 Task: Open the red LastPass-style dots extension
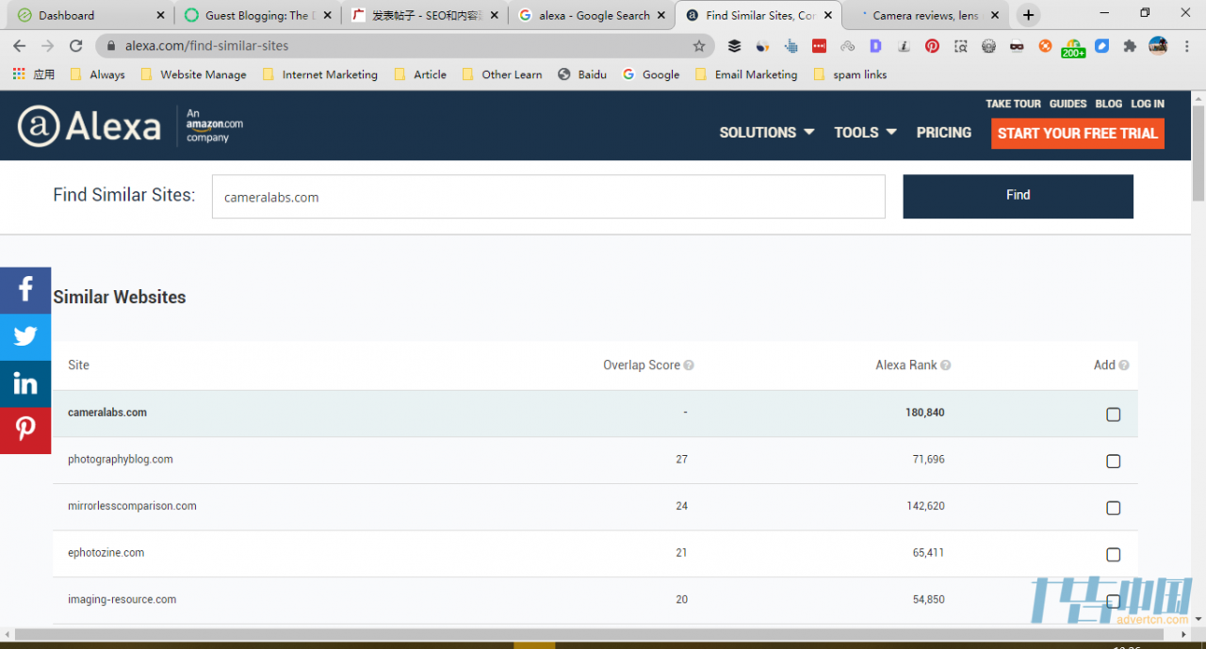click(819, 45)
